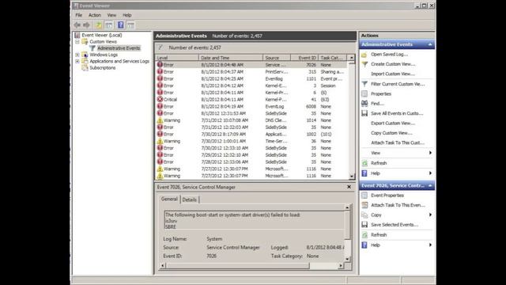The width and height of the screenshot is (506, 285).
Task: Click the Event Properties icon
Action: click(364, 196)
